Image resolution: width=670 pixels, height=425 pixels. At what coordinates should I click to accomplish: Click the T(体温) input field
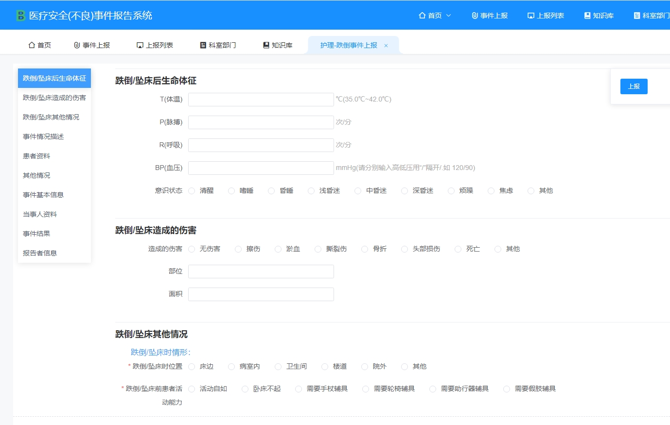pos(261,99)
